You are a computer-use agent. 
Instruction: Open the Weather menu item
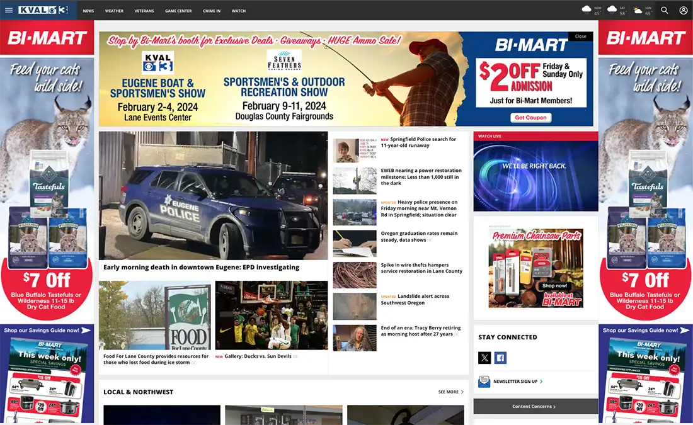tap(114, 11)
